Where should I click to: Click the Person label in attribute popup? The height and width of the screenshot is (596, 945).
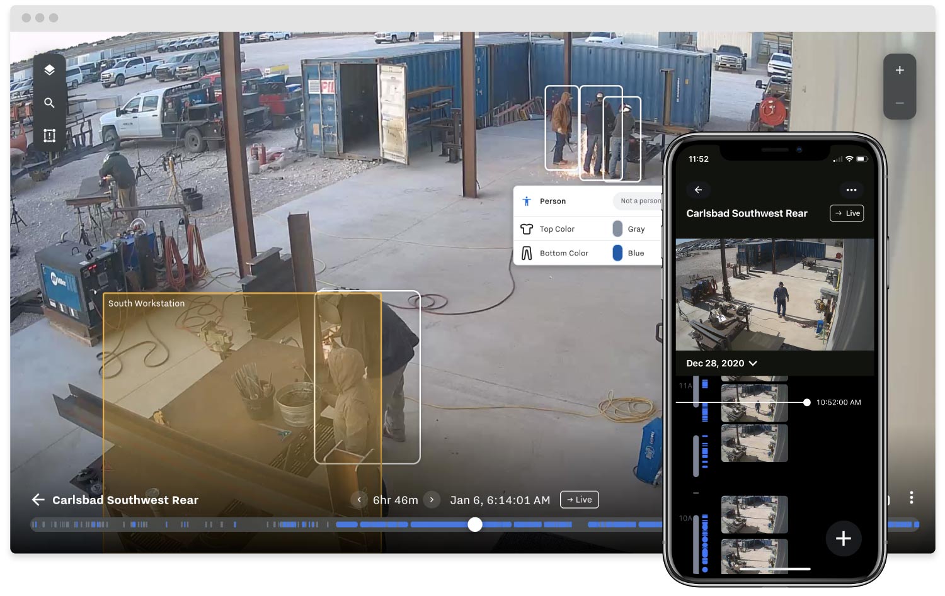[553, 201]
